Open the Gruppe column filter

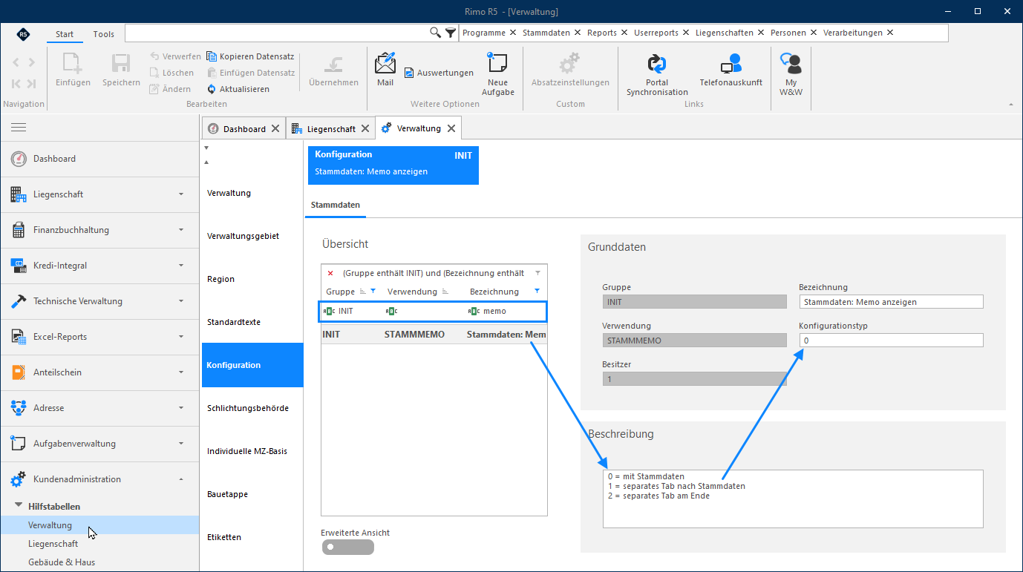(373, 292)
